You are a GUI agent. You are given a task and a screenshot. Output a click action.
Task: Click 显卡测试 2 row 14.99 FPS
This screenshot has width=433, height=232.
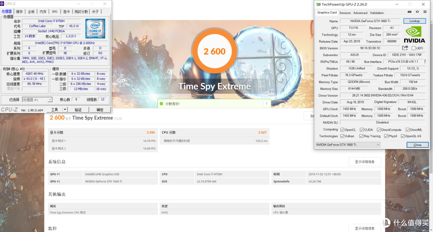click(103, 148)
